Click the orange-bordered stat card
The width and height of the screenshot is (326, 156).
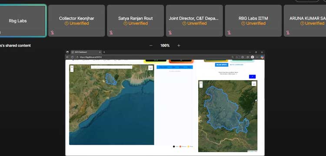tap(181, 61)
